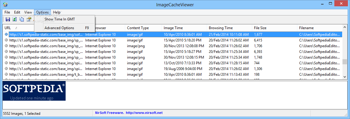Click the file size value 198

coord(257,74)
